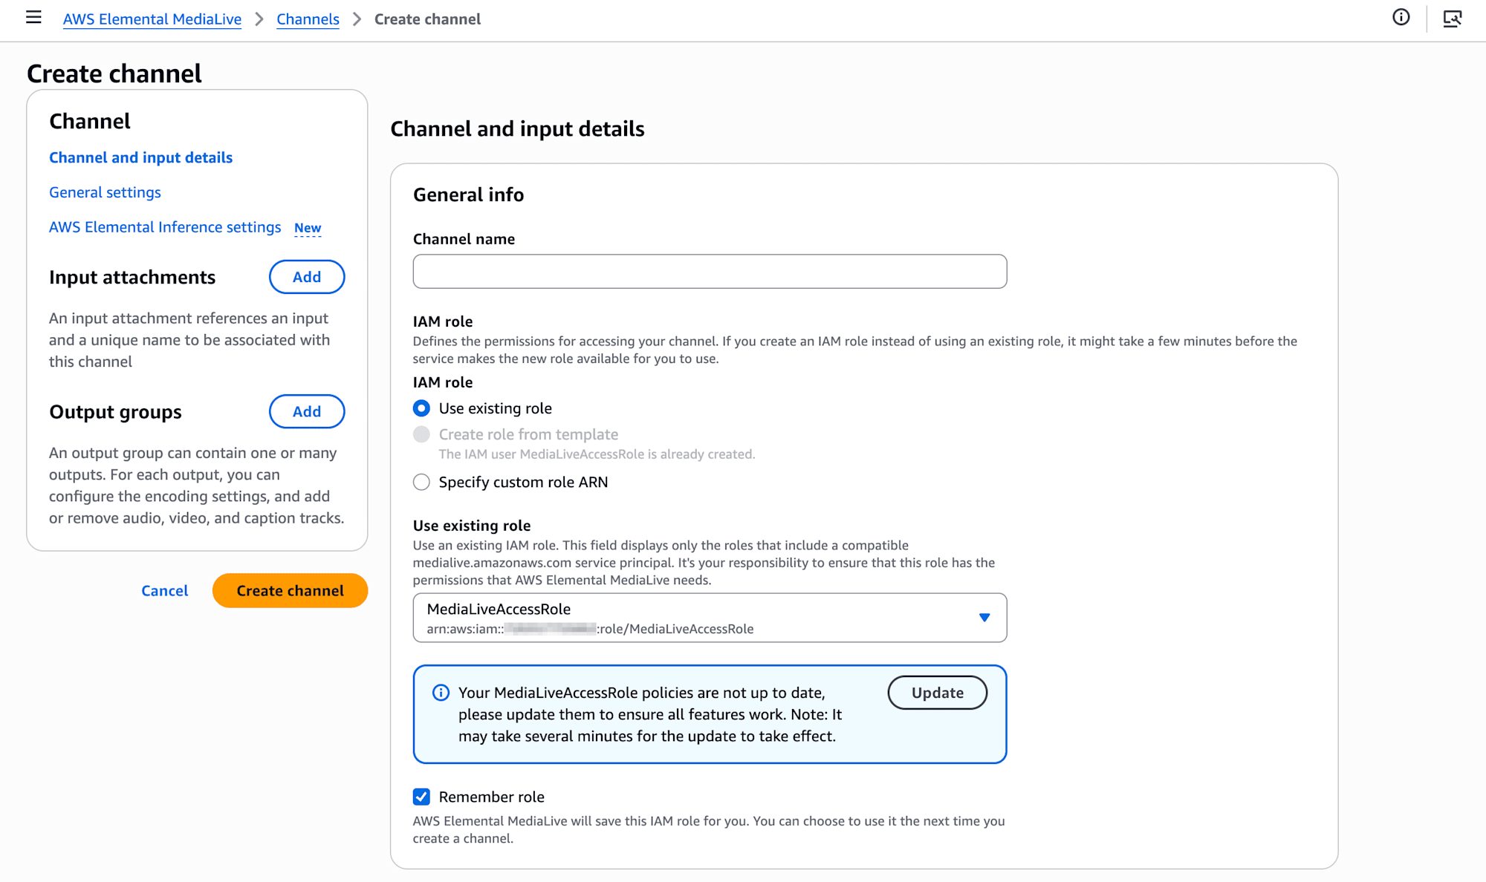The width and height of the screenshot is (1486, 882).
Task: Uncheck the Remember role checkbox
Action: (421, 797)
